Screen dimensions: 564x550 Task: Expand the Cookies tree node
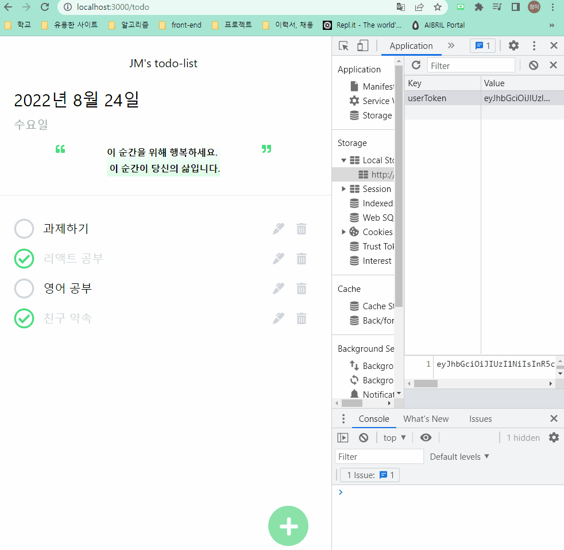[x=343, y=232]
